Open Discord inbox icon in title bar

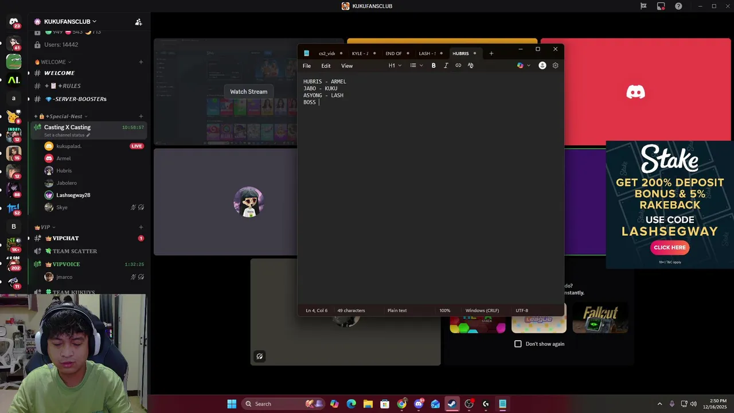pos(661,6)
